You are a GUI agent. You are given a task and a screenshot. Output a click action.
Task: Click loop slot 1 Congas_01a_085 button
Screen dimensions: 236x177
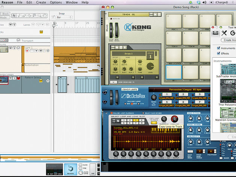(x=167, y=94)
